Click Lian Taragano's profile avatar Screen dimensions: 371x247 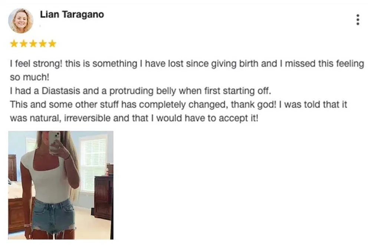point(20,21)
